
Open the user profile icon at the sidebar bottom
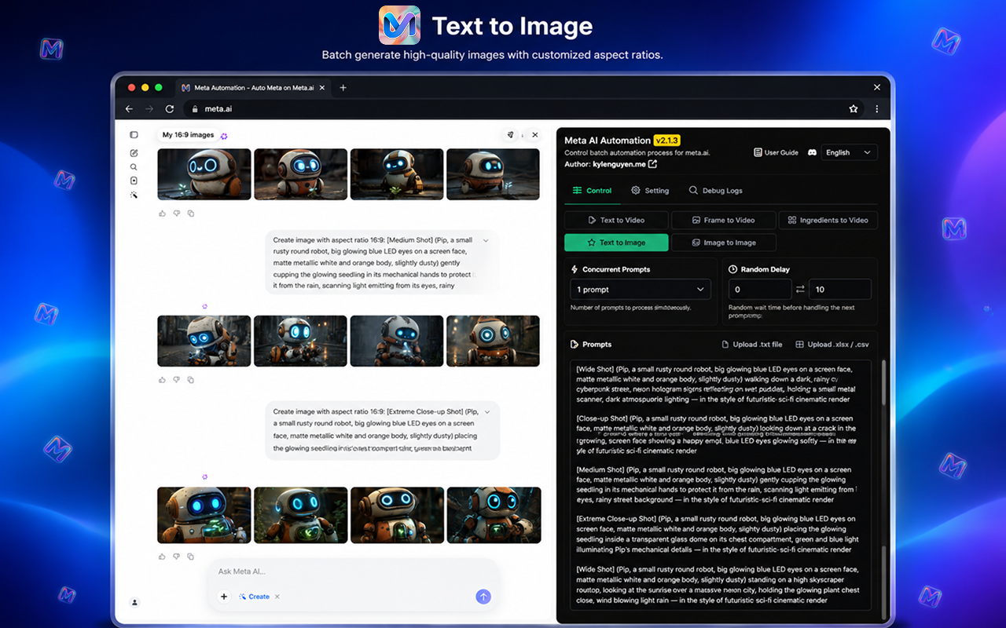134,602
